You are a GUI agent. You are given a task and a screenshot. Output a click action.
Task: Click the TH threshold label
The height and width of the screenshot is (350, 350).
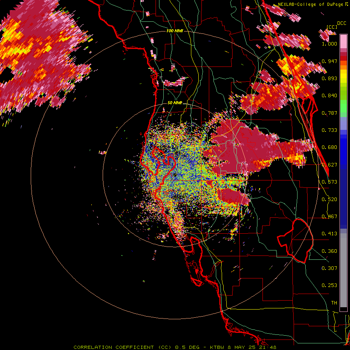[334, 303]
